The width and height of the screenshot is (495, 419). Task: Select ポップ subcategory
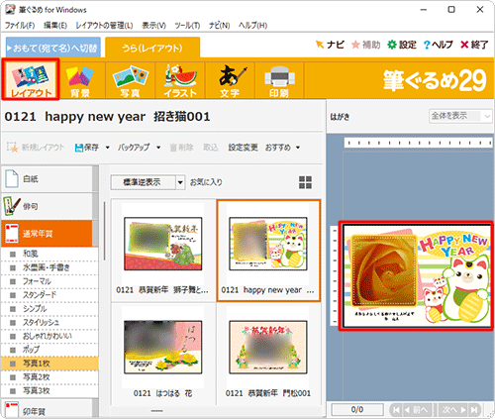pyautogui.click(x=49, y=350)
